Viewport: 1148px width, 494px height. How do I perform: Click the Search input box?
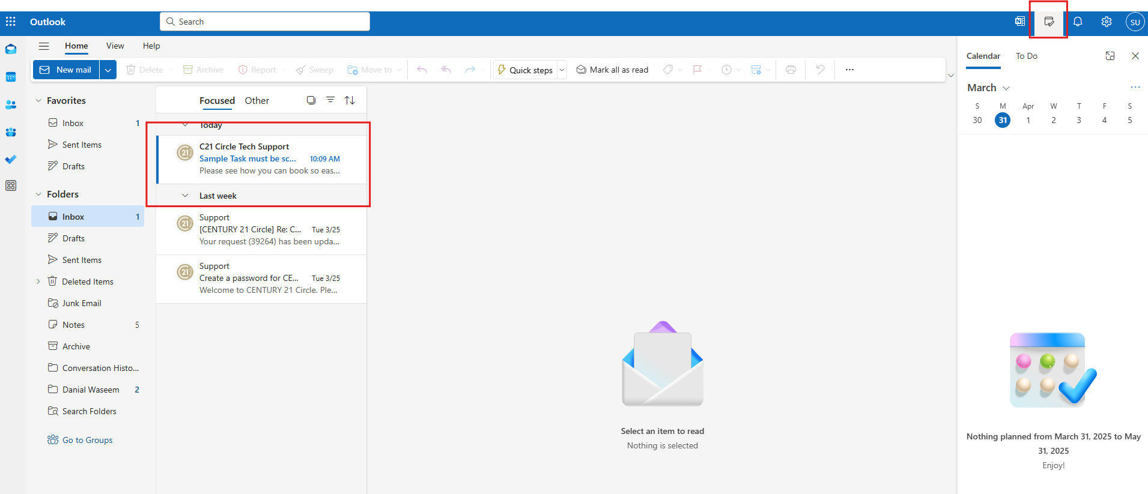270,22
